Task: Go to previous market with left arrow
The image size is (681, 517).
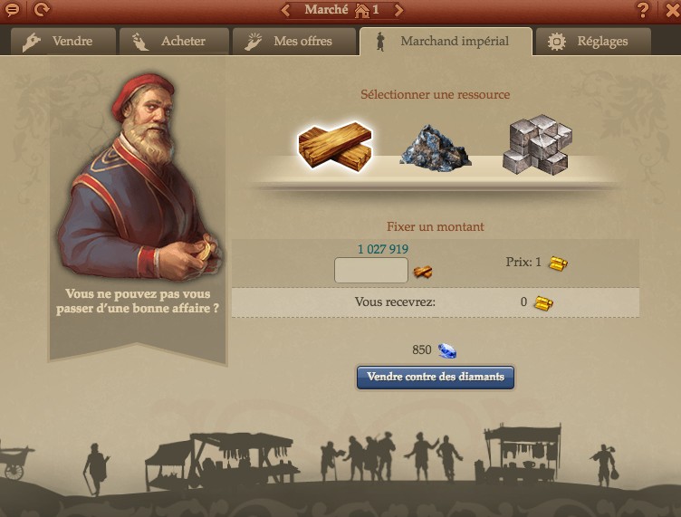Action: coord(285,10)
